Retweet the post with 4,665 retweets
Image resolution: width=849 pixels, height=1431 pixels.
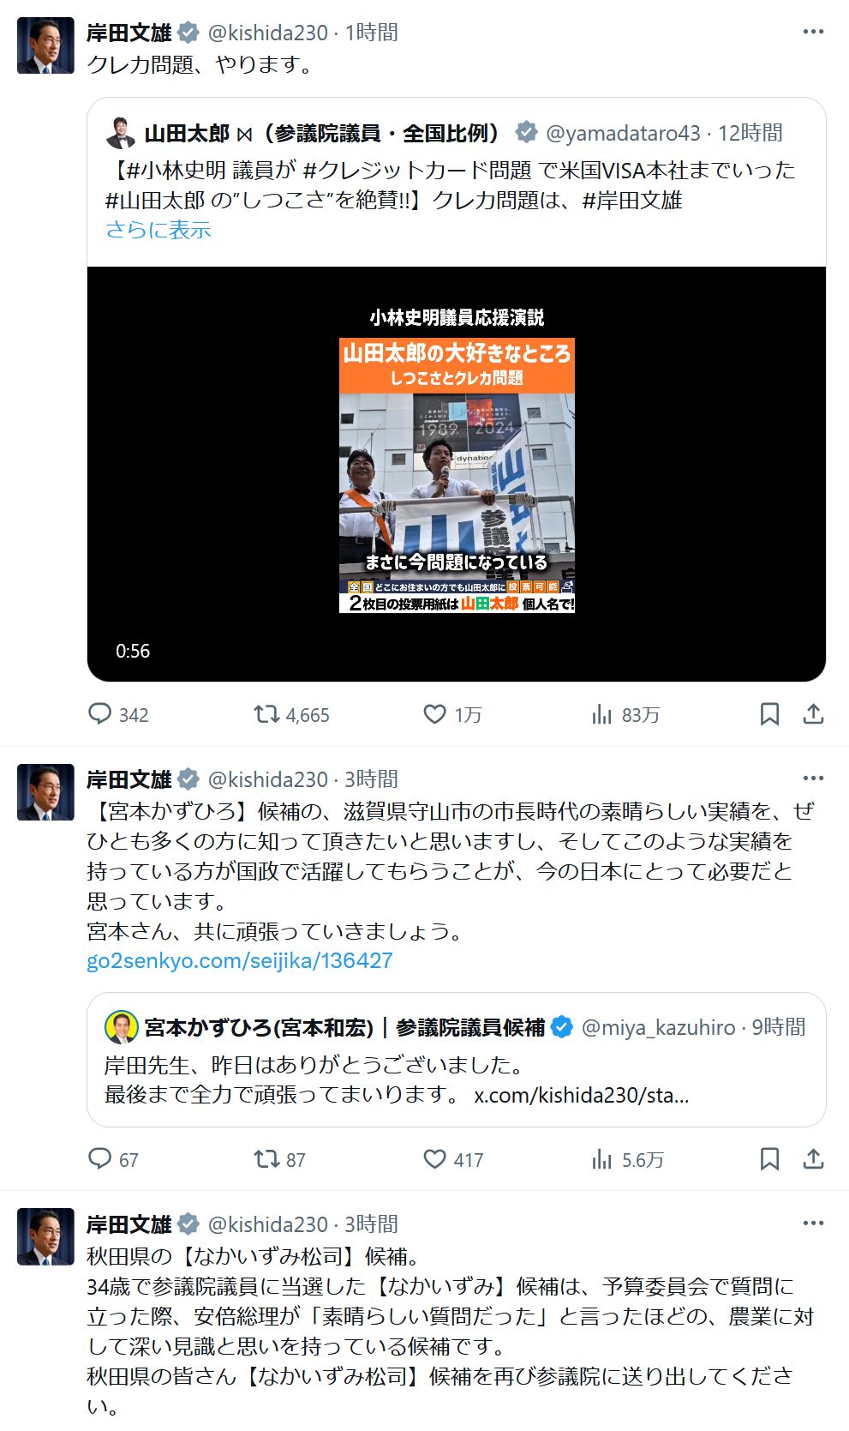tap(266, 714)
